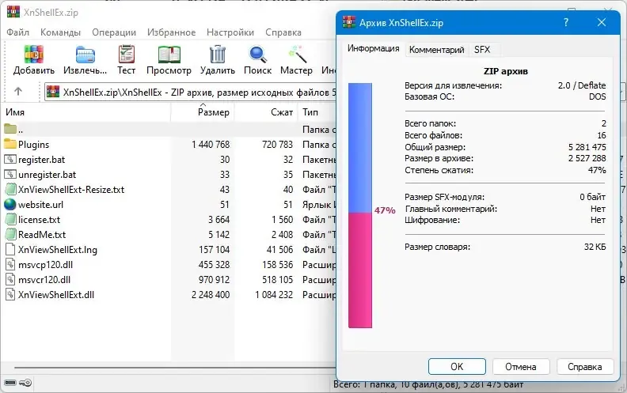Click XnViewShellExt.dll file icon
Image resolution: width=627 pixels, height=393 pixels.
coord(10,295)
